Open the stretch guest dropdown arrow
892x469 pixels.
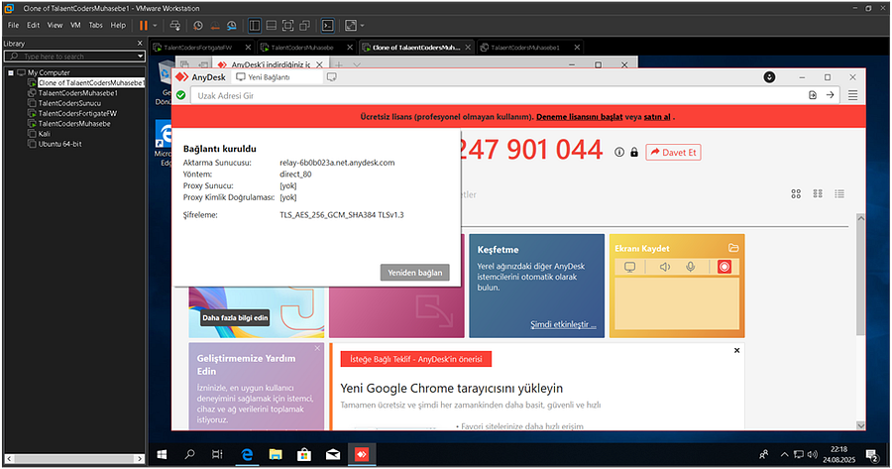[362, 26]
